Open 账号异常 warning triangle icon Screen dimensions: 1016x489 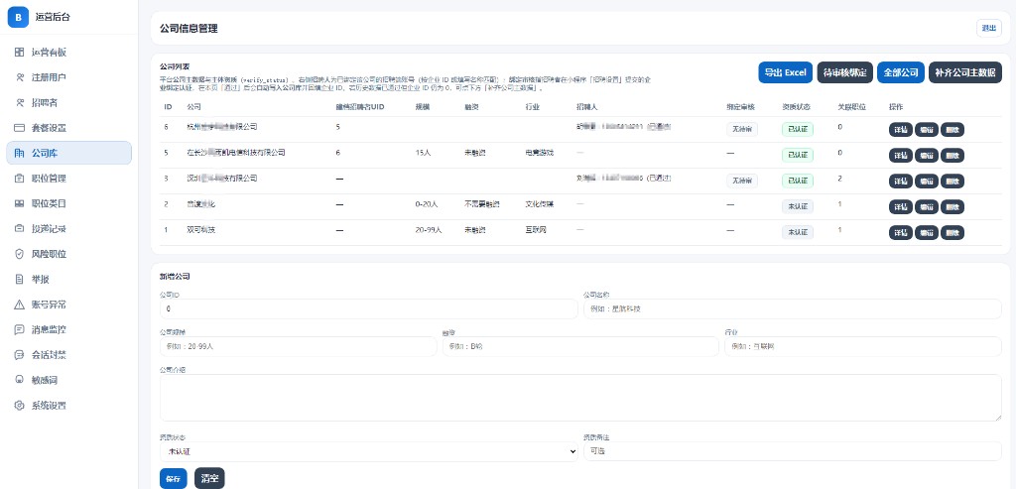[20, 306]
